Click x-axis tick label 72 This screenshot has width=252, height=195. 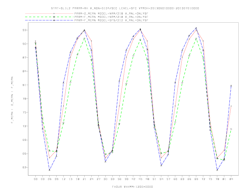[203, 179]
